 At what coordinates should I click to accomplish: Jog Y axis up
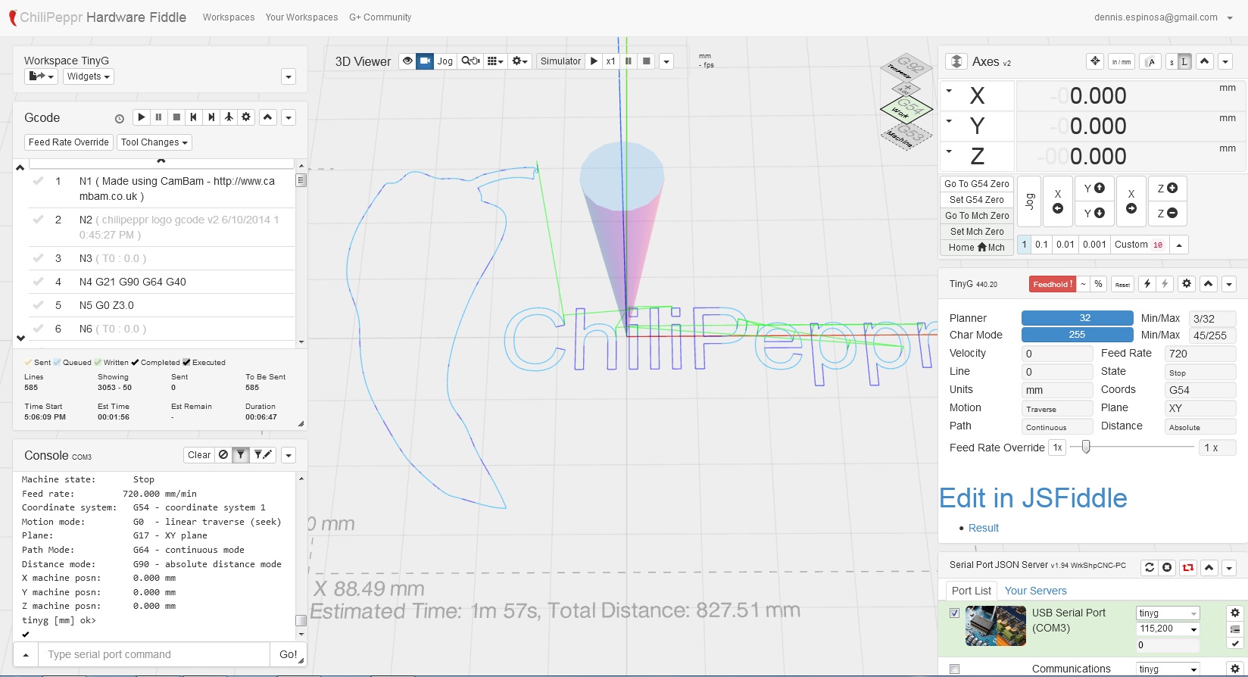pos(1094,189)
